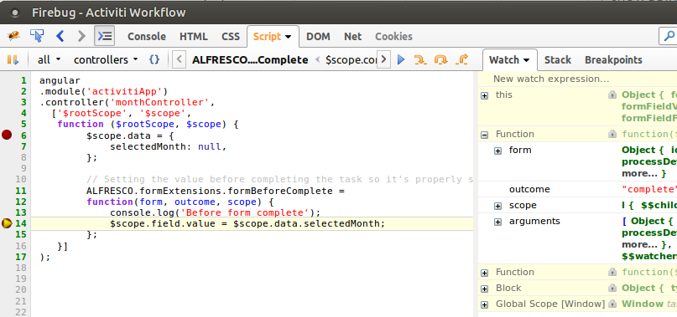Open the 'controllers' script file dropdown

pos(106,60)
